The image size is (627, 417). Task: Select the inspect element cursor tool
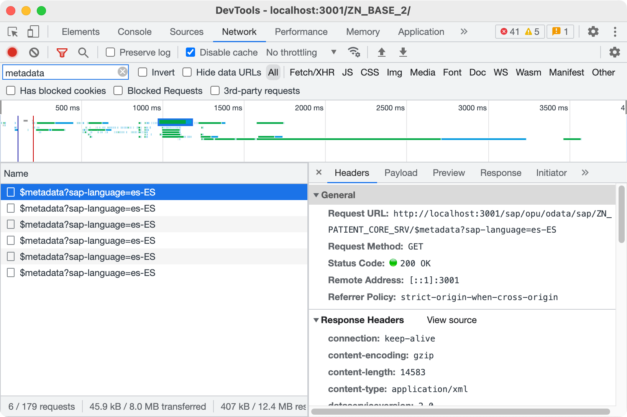point(12,32)
